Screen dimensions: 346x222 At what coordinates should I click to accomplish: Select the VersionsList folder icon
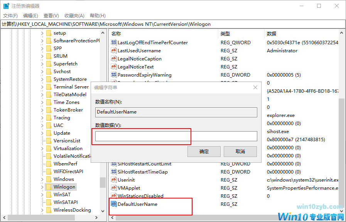tap(49, 141)
